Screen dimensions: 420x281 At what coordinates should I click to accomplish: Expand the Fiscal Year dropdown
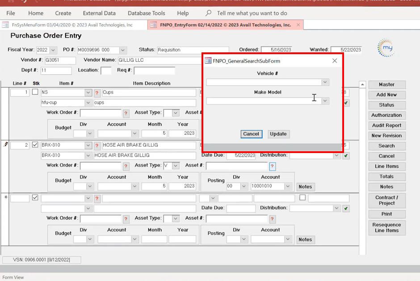(53, 50)
